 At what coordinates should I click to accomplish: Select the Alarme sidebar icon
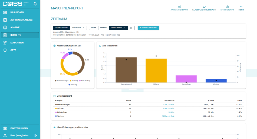[5, 27]
